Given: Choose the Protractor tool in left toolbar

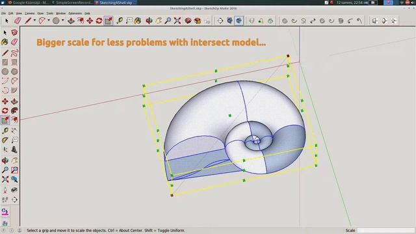Looking at the screenshot, I should pos(5,140).
